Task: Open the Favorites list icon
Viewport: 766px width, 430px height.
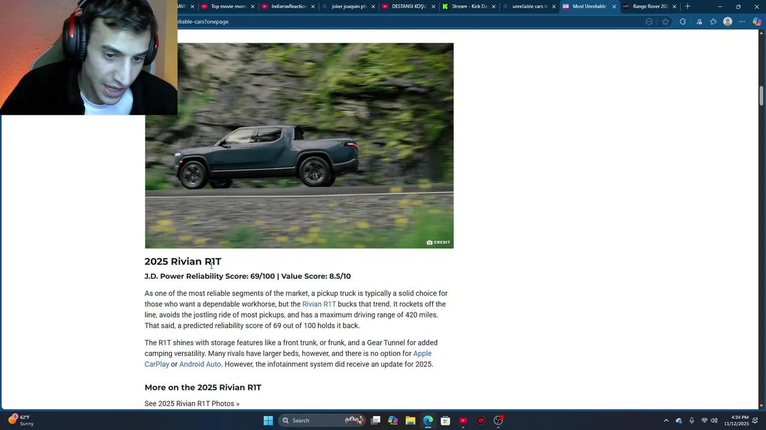Action: pos(713,21)
